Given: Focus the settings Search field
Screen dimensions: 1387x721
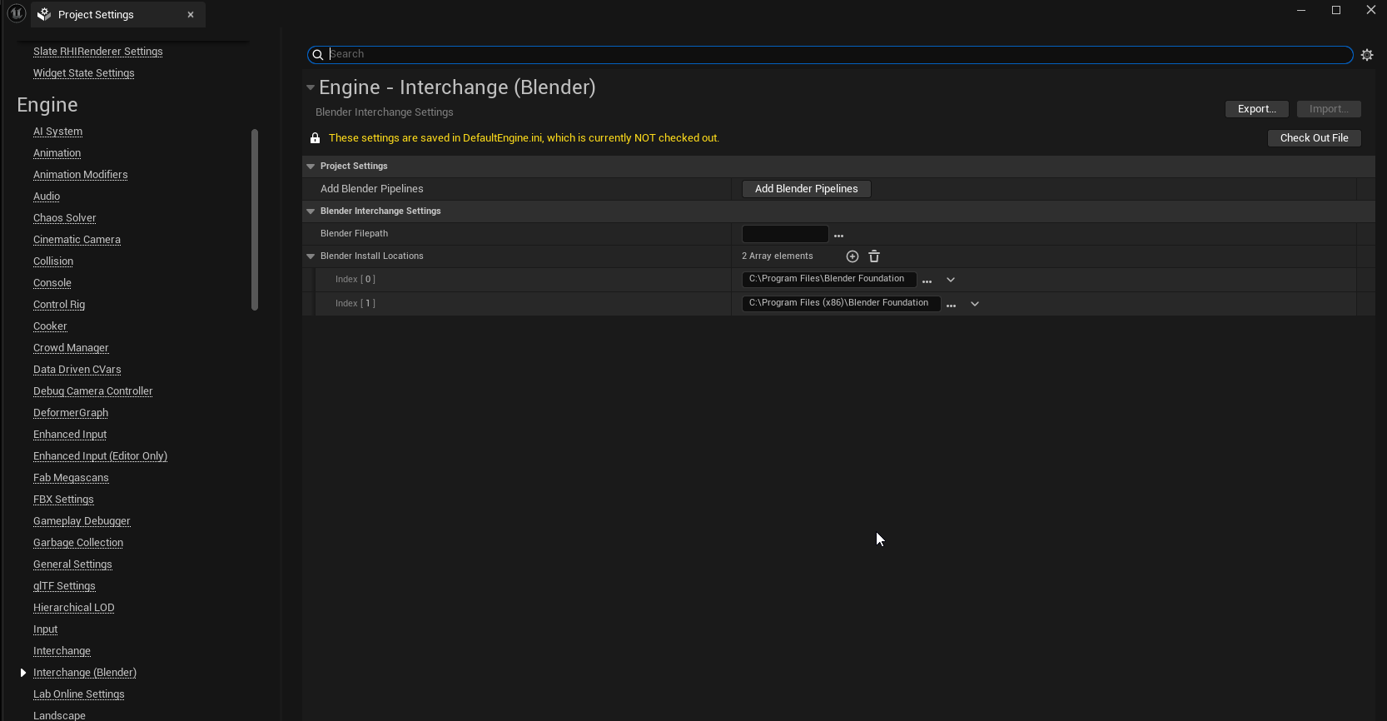Looking at the screenshot, I should pos(830,55).
